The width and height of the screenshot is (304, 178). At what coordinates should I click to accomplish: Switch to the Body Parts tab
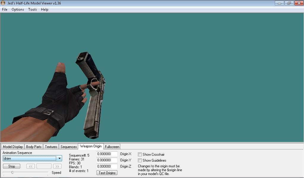click(34, 147)
